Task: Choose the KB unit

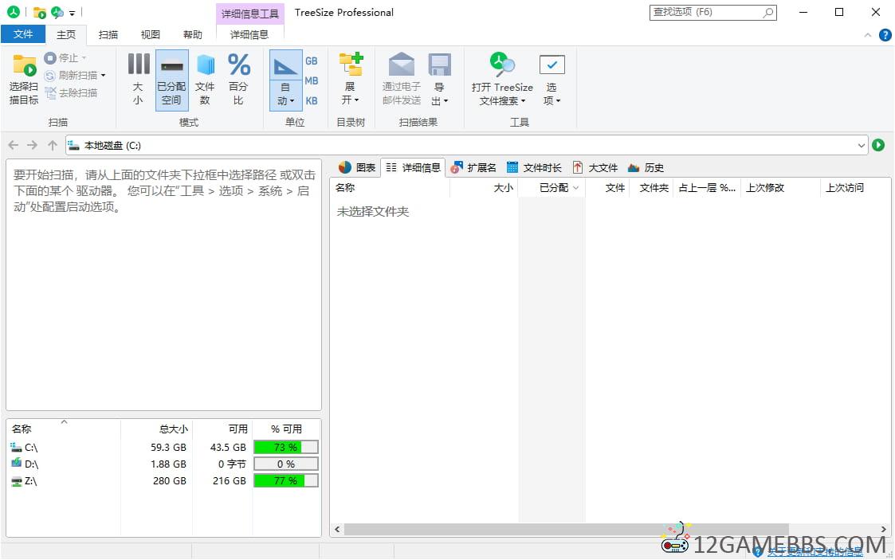Action: tap(311, 101)
